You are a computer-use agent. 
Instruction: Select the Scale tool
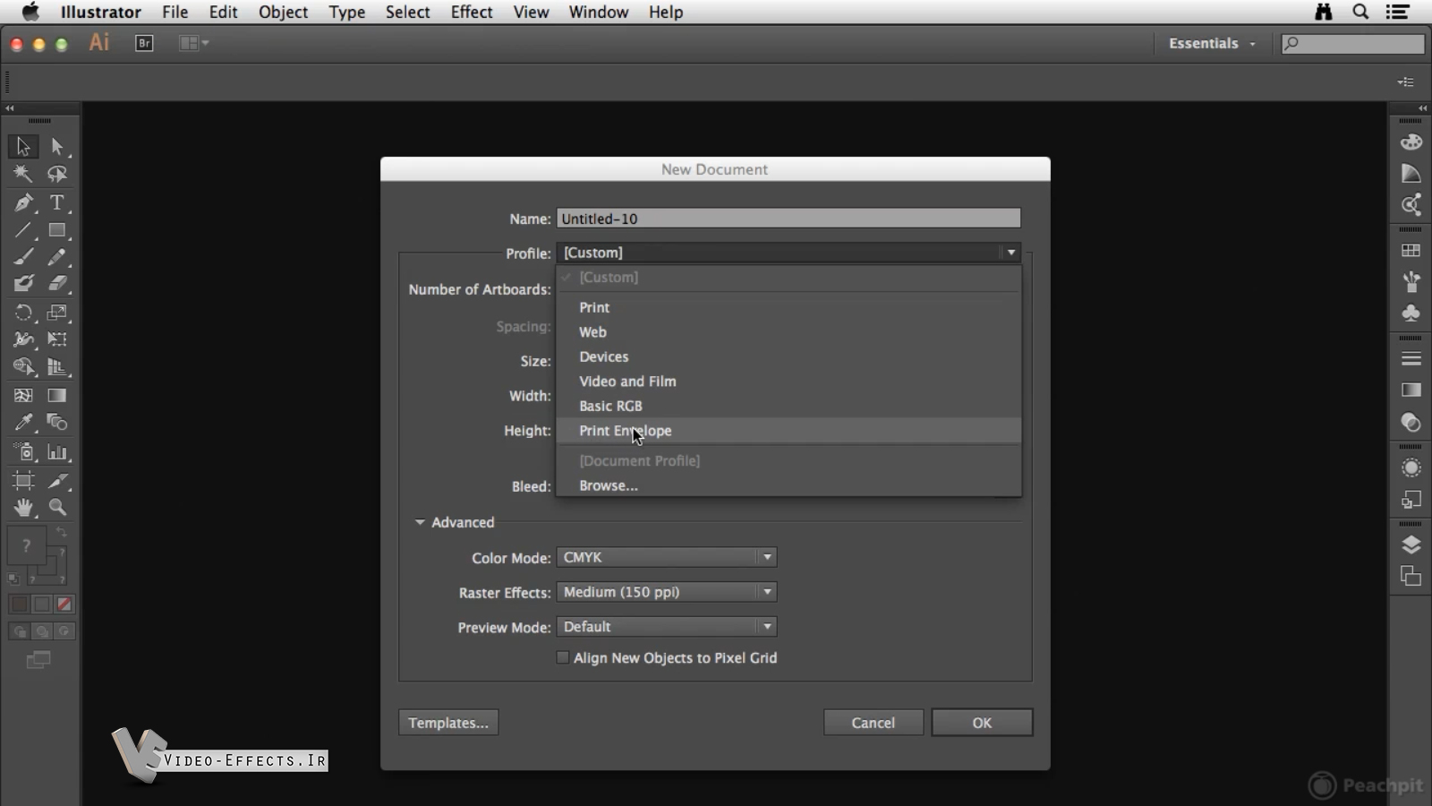(57, 313)
